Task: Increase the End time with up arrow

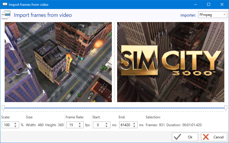Action: [134, 123]
